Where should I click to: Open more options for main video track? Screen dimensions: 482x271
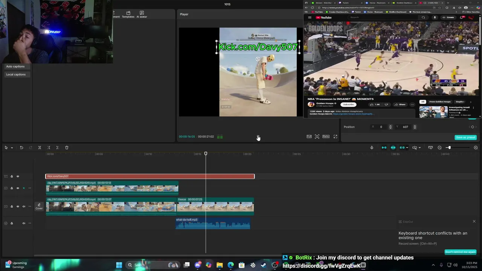30,206
